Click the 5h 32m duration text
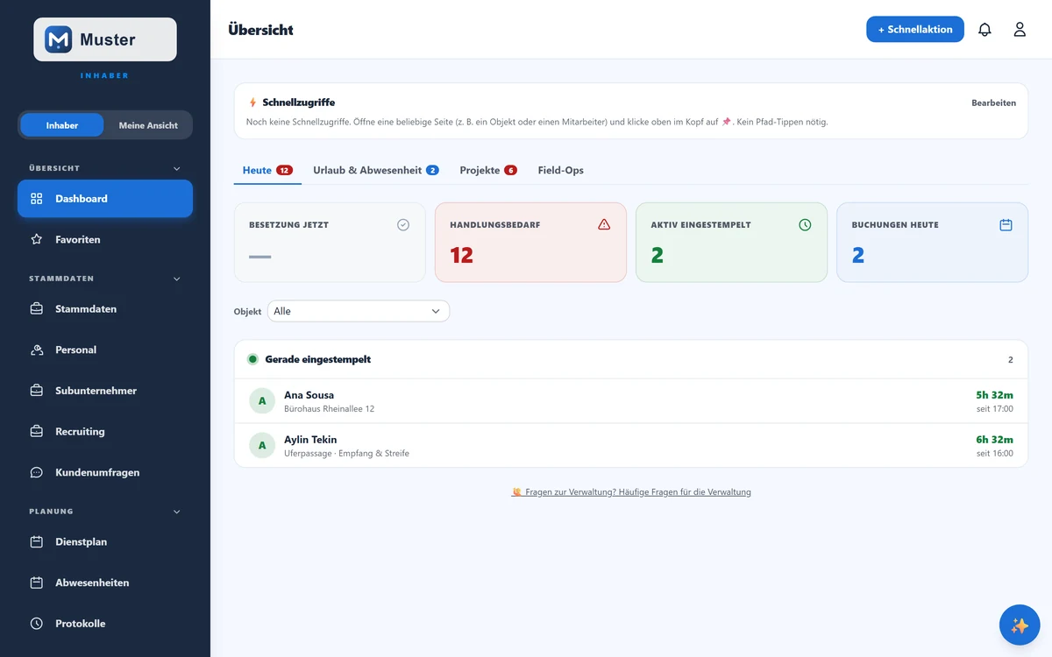This screenshot has height=657, width=1052. [994, 395]
